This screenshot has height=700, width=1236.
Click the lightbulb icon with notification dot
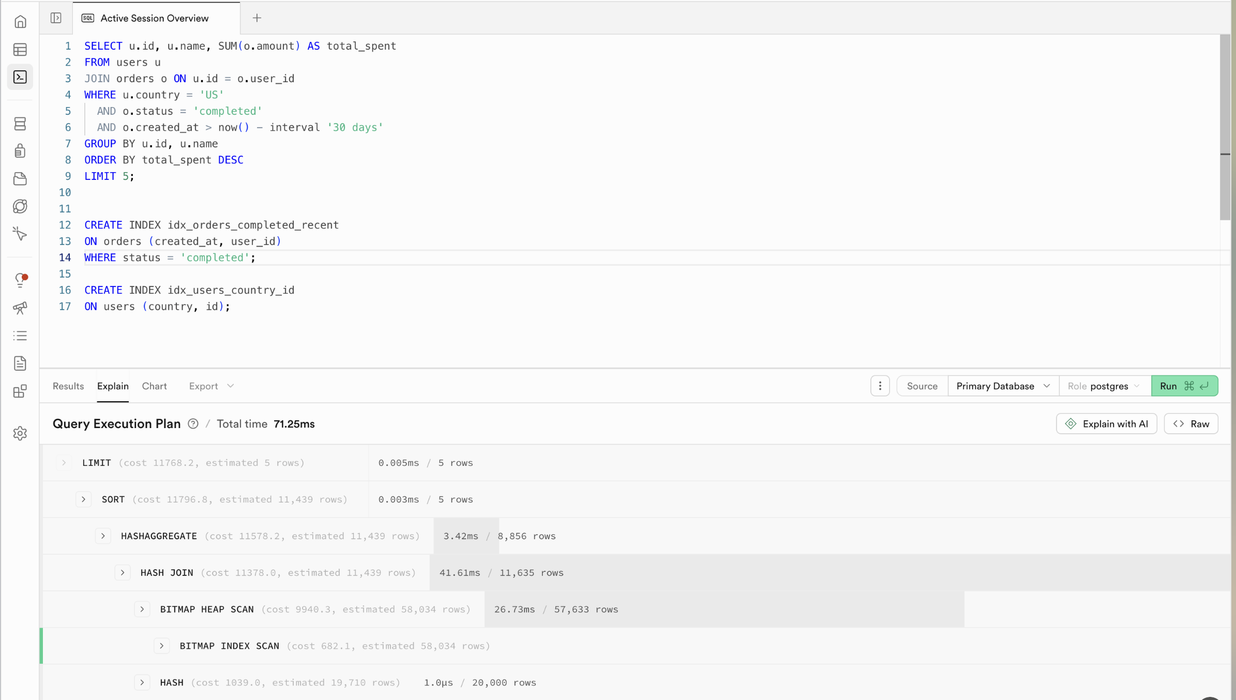coord(21,281)
